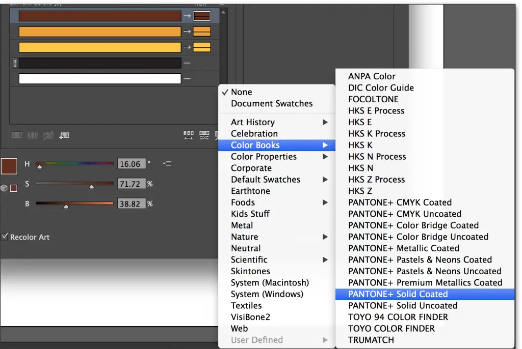Click the arrow between brown current and new color
The height and width of the screenshot is (349, 522).
[x=187, y=16]
